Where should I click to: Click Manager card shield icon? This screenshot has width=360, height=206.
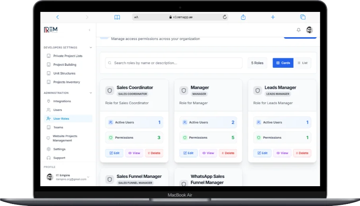pyautogui.click(x=184, y=91)
